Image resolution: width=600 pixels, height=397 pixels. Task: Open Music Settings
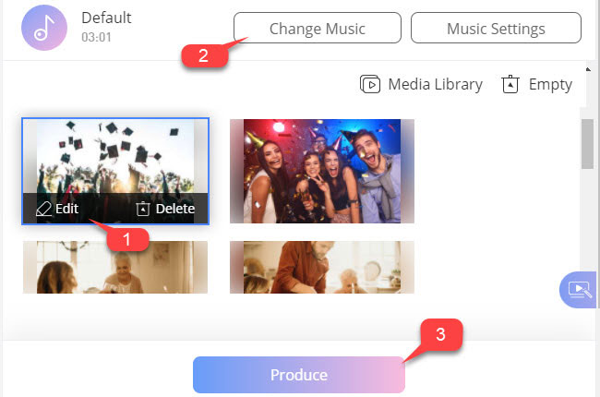(496, 28)
